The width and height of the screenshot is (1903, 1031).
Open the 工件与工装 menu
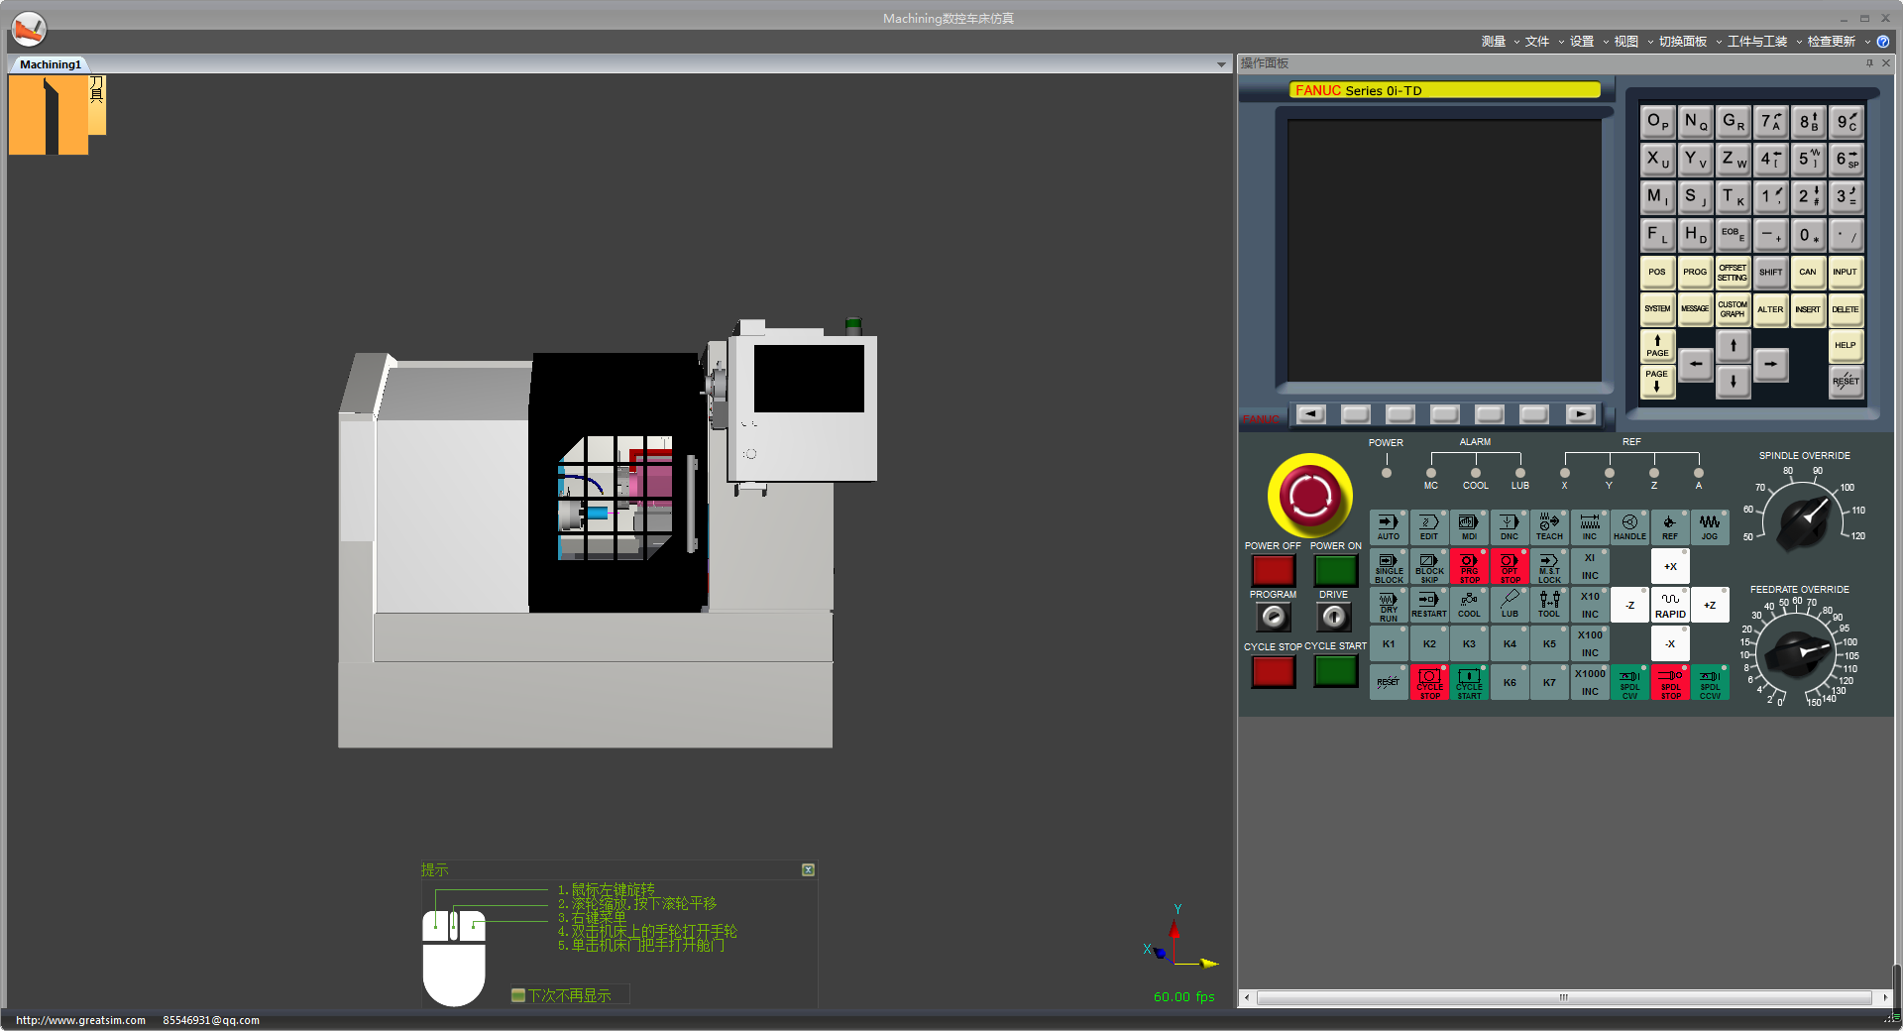1764,42
